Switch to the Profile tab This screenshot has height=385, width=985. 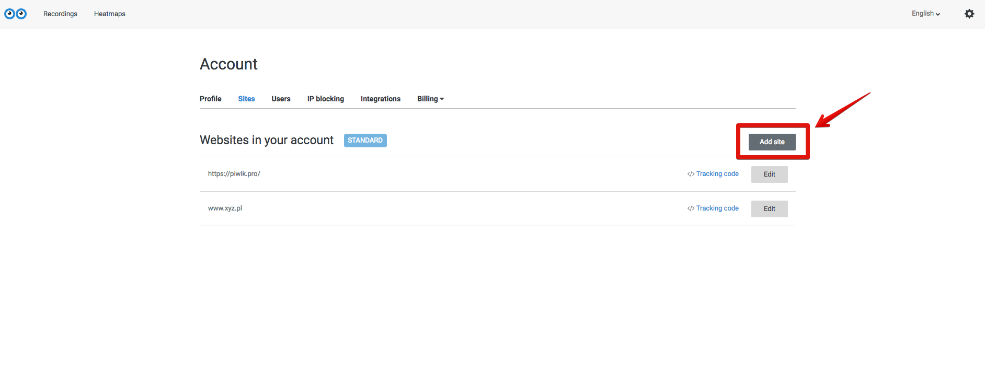(x=211, y=99)
